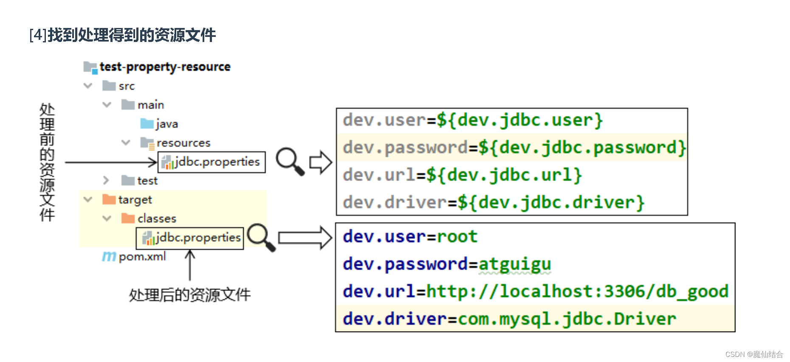The width and height of the screenshot is (790, 362).
Task: Select the test-property-resource project root
Action: click(x=165, y=67)
